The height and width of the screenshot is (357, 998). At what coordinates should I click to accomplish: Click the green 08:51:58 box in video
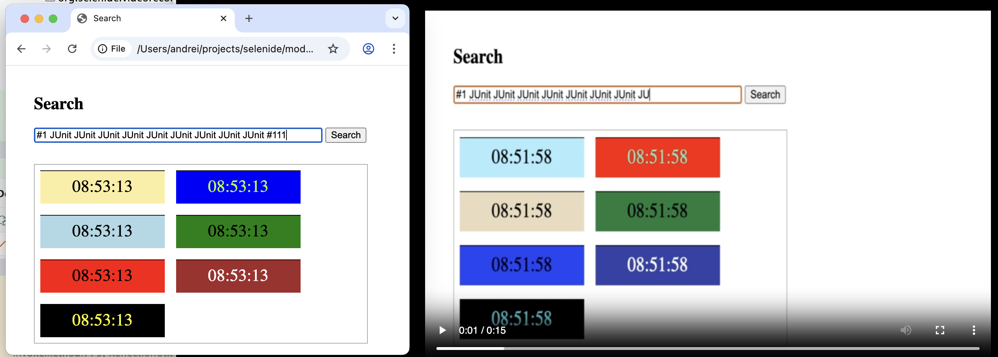click(x=657, y=211)
